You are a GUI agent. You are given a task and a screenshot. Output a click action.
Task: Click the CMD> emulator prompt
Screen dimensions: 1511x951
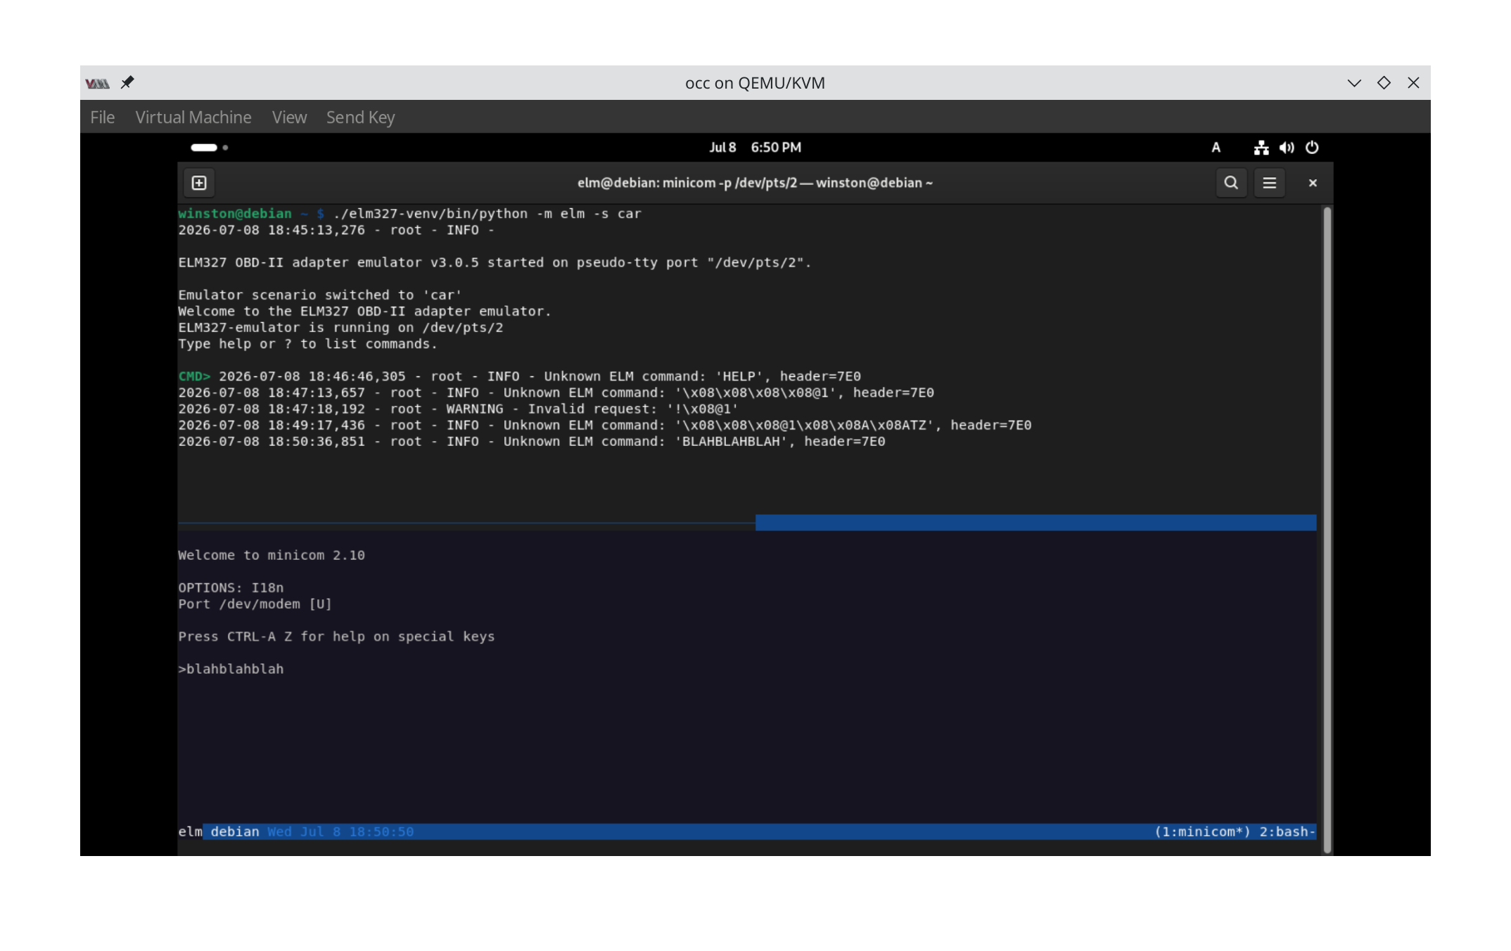coord(194,376)
